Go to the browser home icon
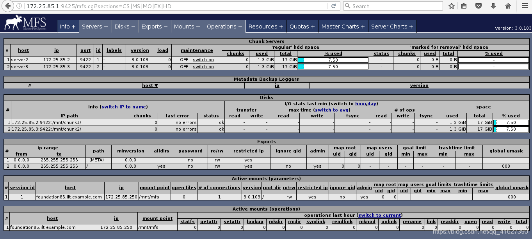 (508, 6)
